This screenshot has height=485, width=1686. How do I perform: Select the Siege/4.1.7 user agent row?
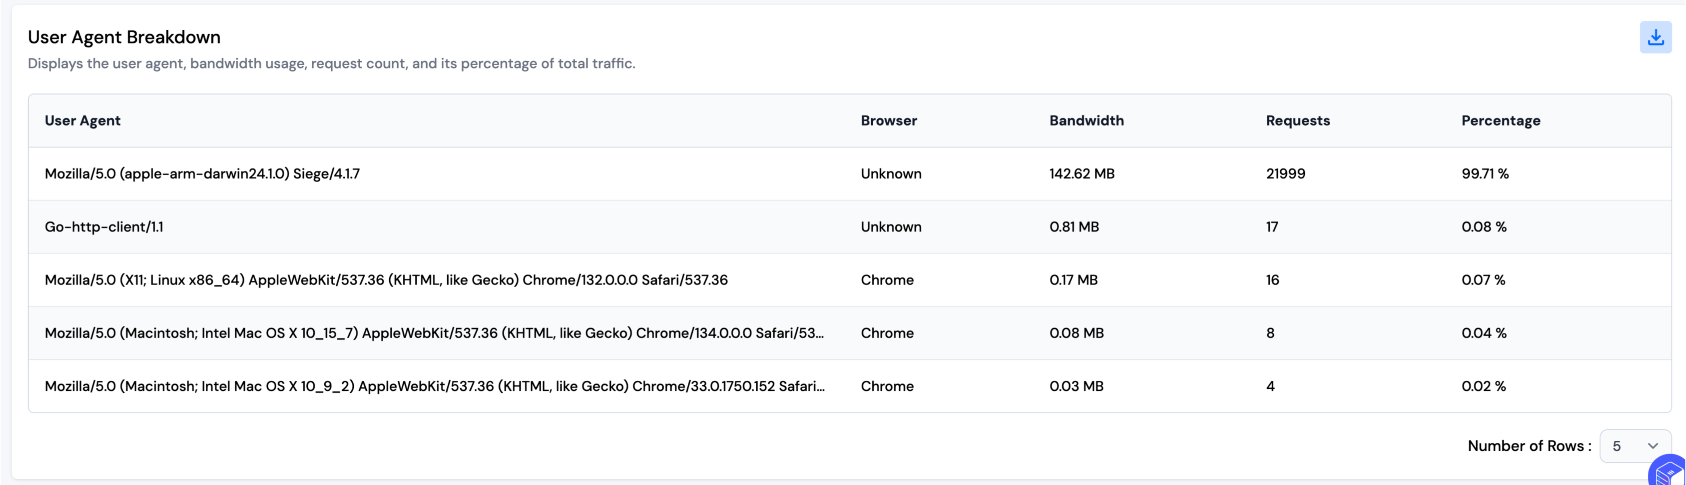202,174
